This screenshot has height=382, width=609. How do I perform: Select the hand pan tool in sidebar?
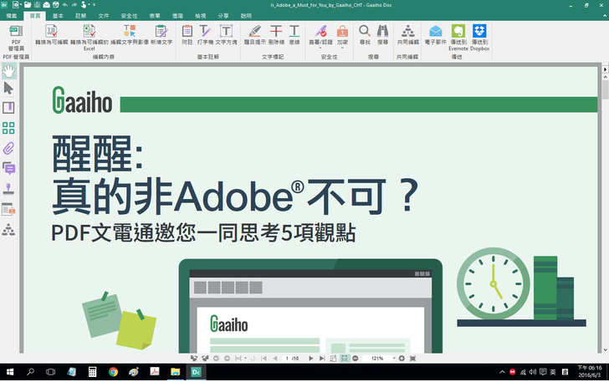[8, 71]
